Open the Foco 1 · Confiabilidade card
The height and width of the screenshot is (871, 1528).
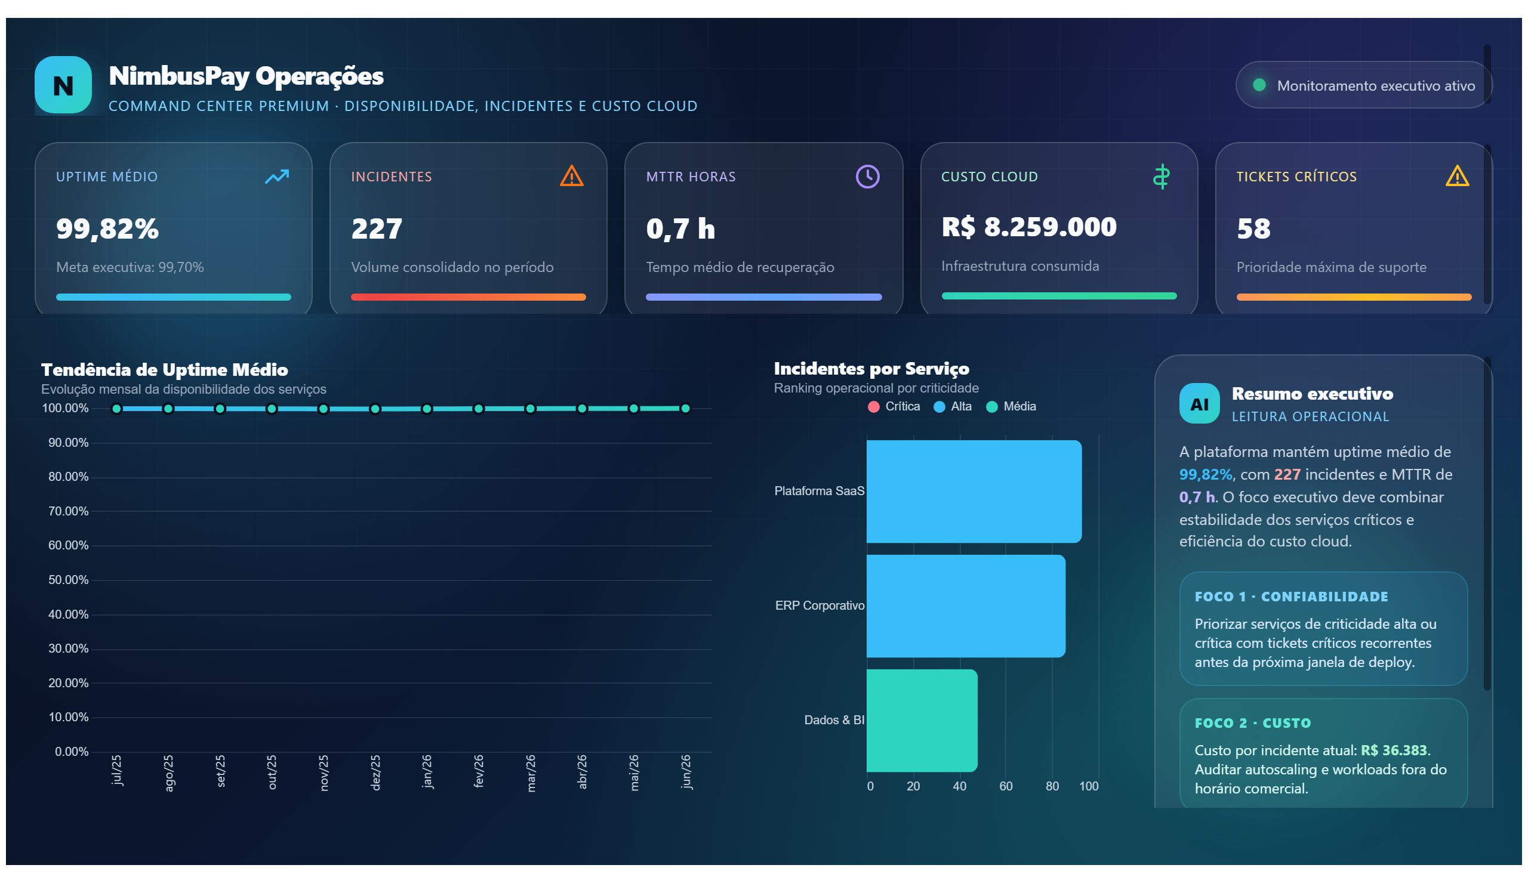pos(1323,629)
